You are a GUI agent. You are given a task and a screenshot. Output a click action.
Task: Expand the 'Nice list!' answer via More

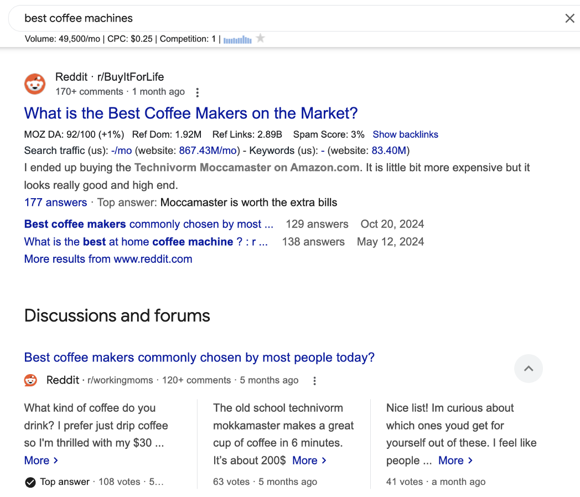click(455, 460)
